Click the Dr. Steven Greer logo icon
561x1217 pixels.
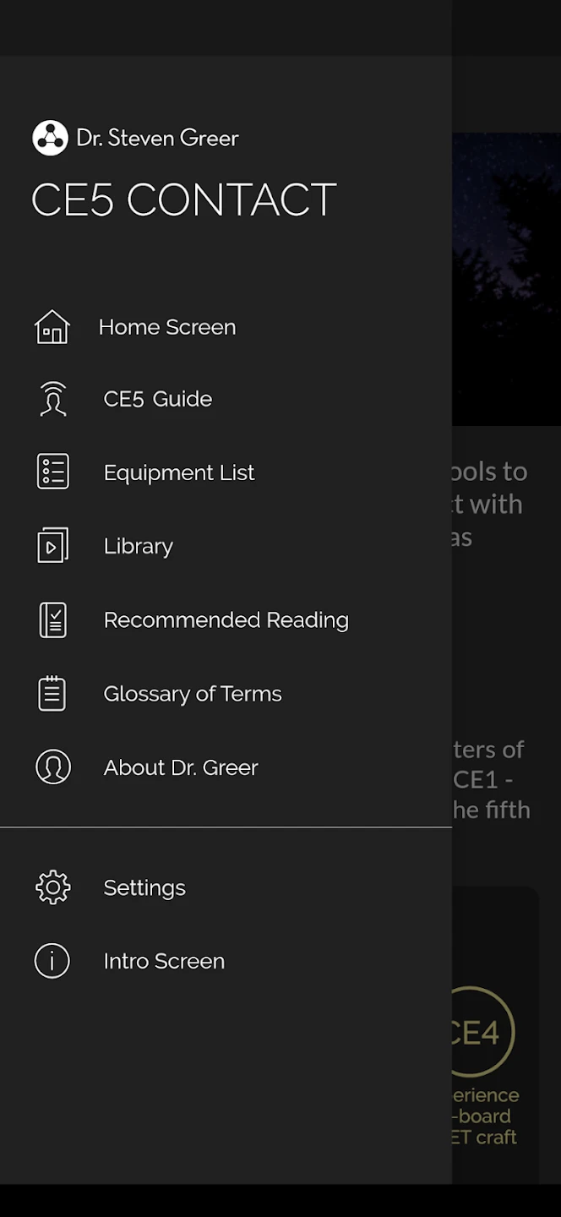coord(50,138)
